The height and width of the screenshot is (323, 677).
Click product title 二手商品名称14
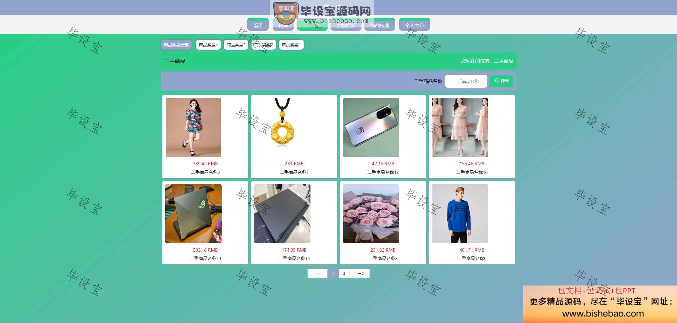point(294,258)
